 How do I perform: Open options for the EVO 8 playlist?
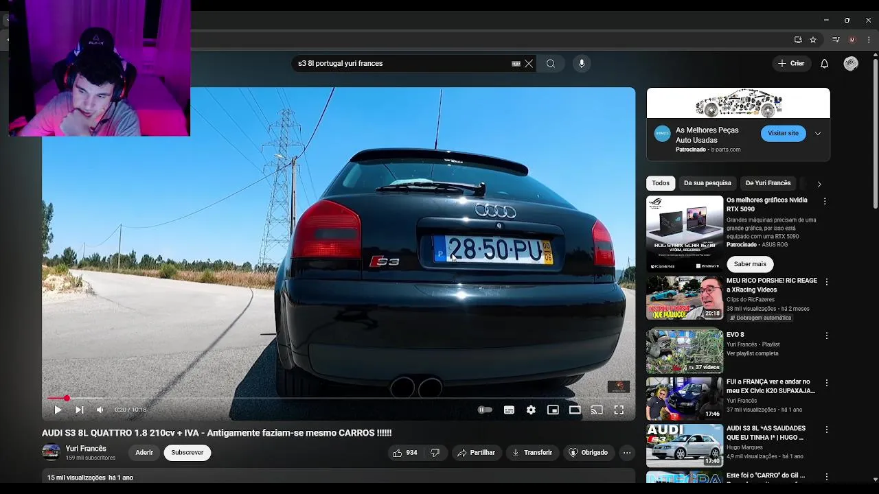[827, 336]
